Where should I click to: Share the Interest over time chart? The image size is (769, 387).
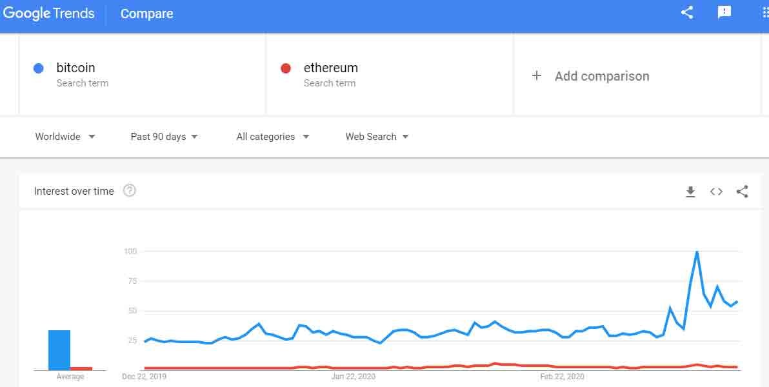tap(743, 192)
